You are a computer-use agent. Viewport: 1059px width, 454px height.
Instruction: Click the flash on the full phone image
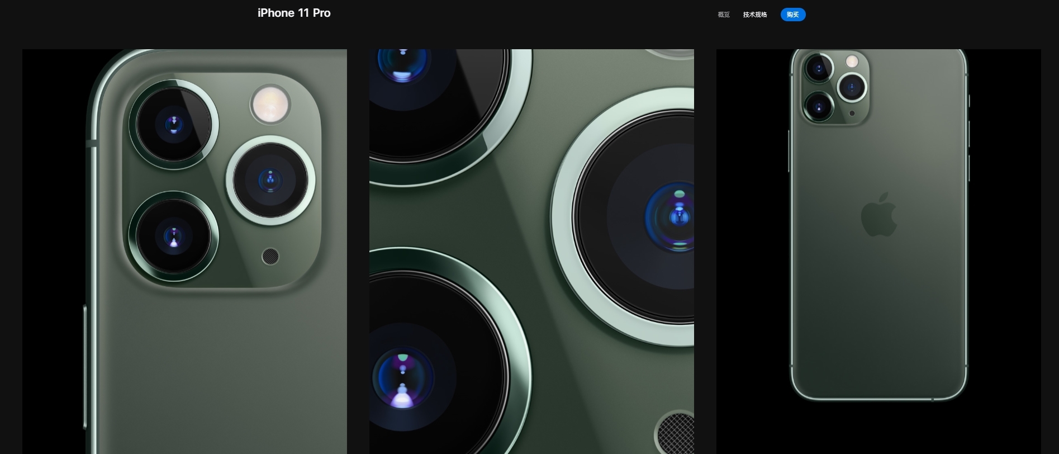[852, 61]
